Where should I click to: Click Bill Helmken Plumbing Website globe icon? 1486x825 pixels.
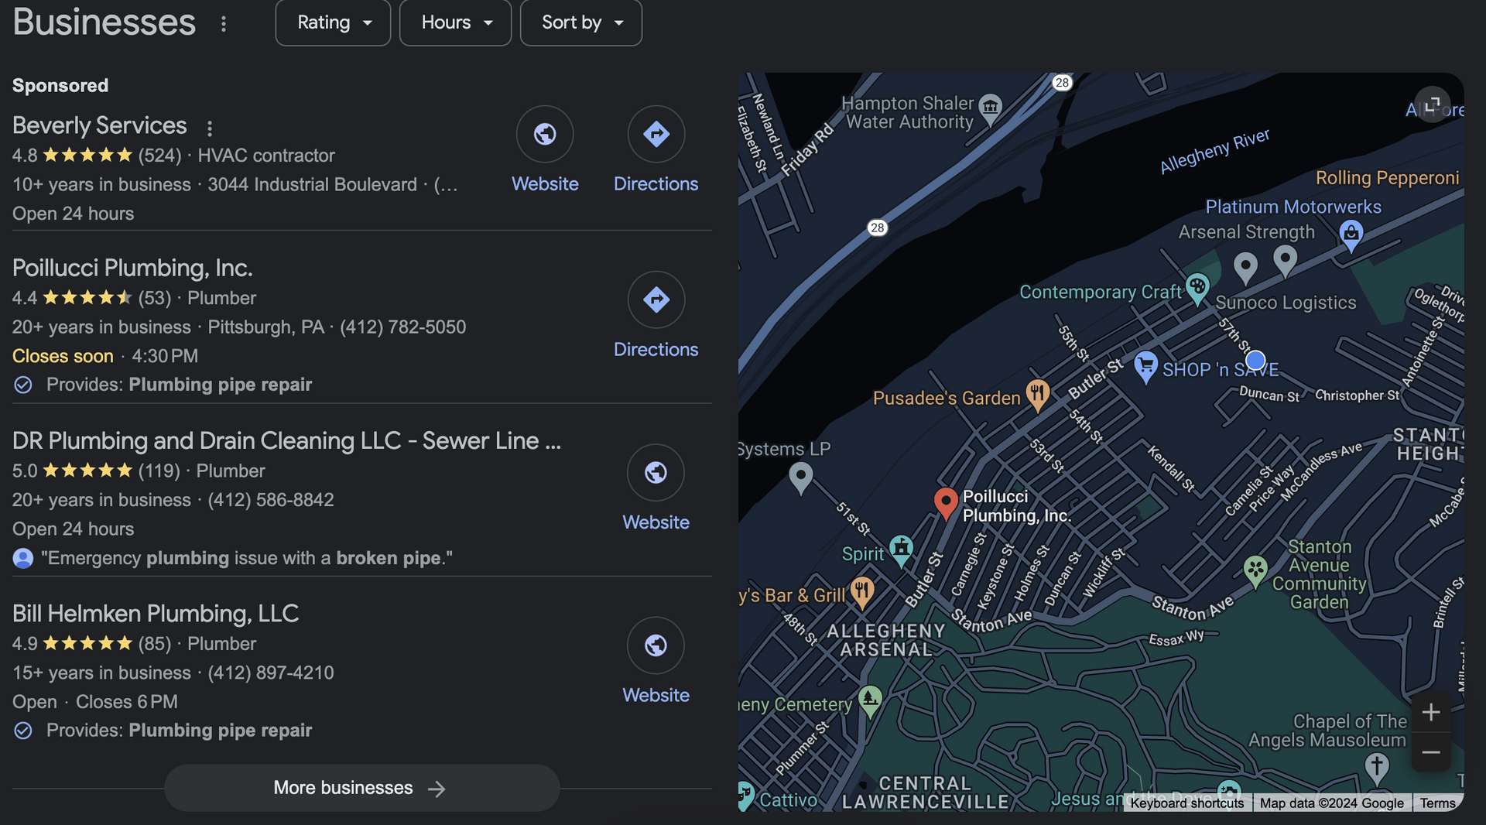click(x=656, y=645)
